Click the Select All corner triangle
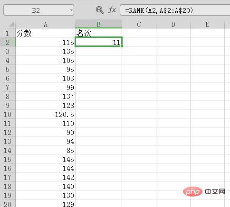Viewport: 230px width, 207px height. [x=11, y=24]
